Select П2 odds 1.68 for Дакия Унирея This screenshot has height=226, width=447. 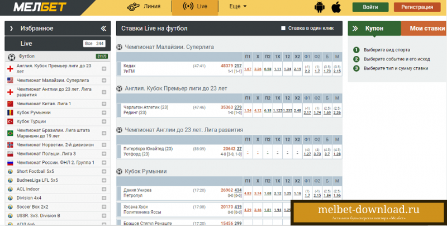click(x=268, y=194)
